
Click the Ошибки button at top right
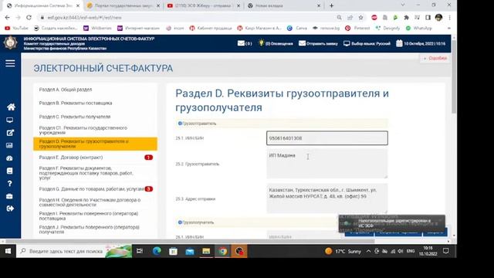[x=435, y=58]
